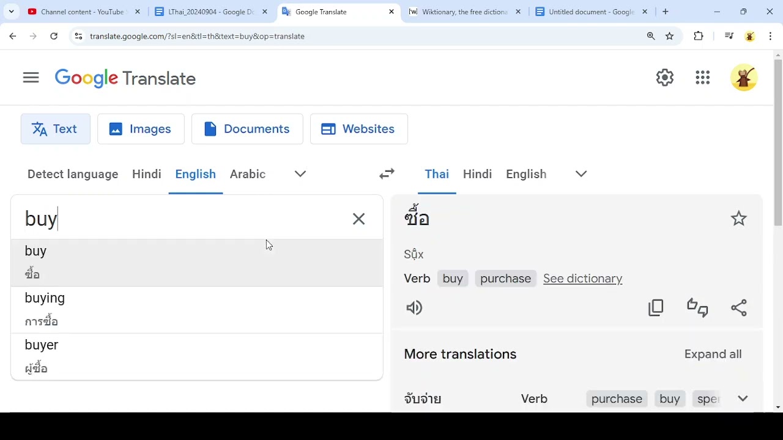Viewport: 783px width, 440px height.
Task: Open the Google account avatar
Action: click(744, 78)
